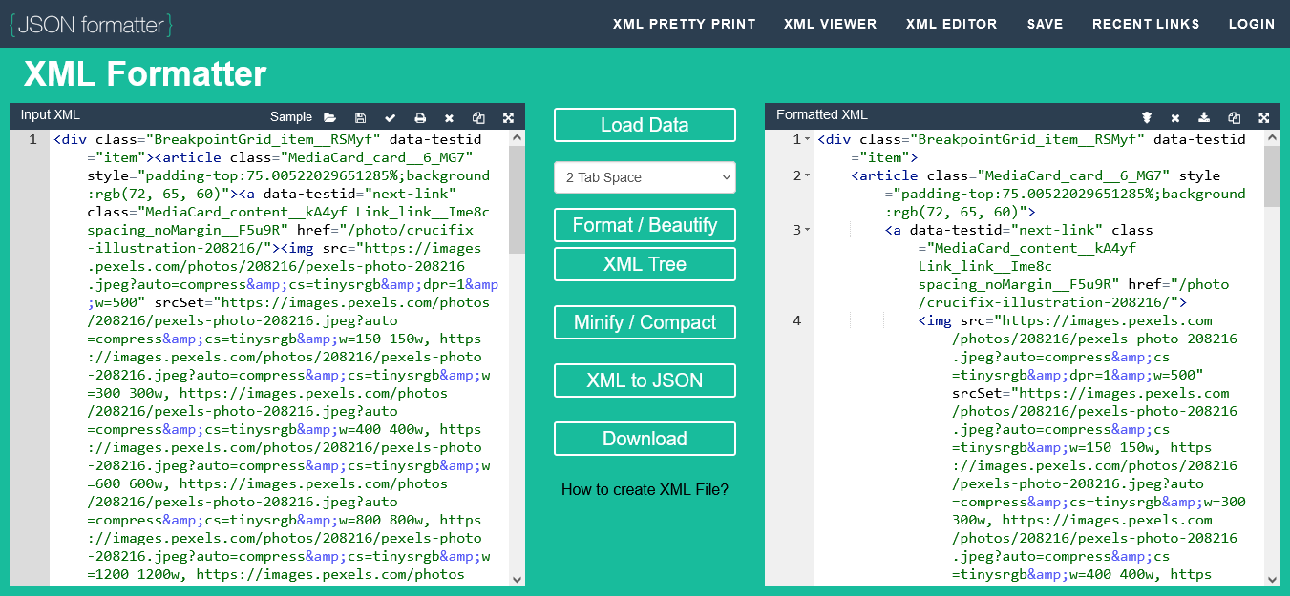The height and width of the screenshot is (596, 1290).
Task: Expand Input XML panel to fullscreen
Action: pyautogui.click(x=508, y=117)
